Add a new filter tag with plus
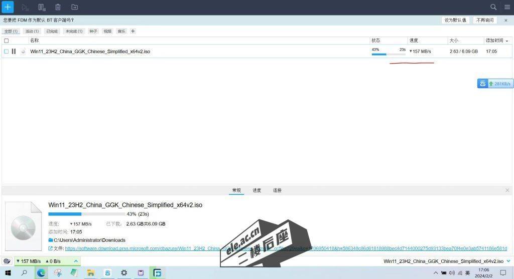Image resolution: width=514 pixels, height=279 pixels. [133, 31]
